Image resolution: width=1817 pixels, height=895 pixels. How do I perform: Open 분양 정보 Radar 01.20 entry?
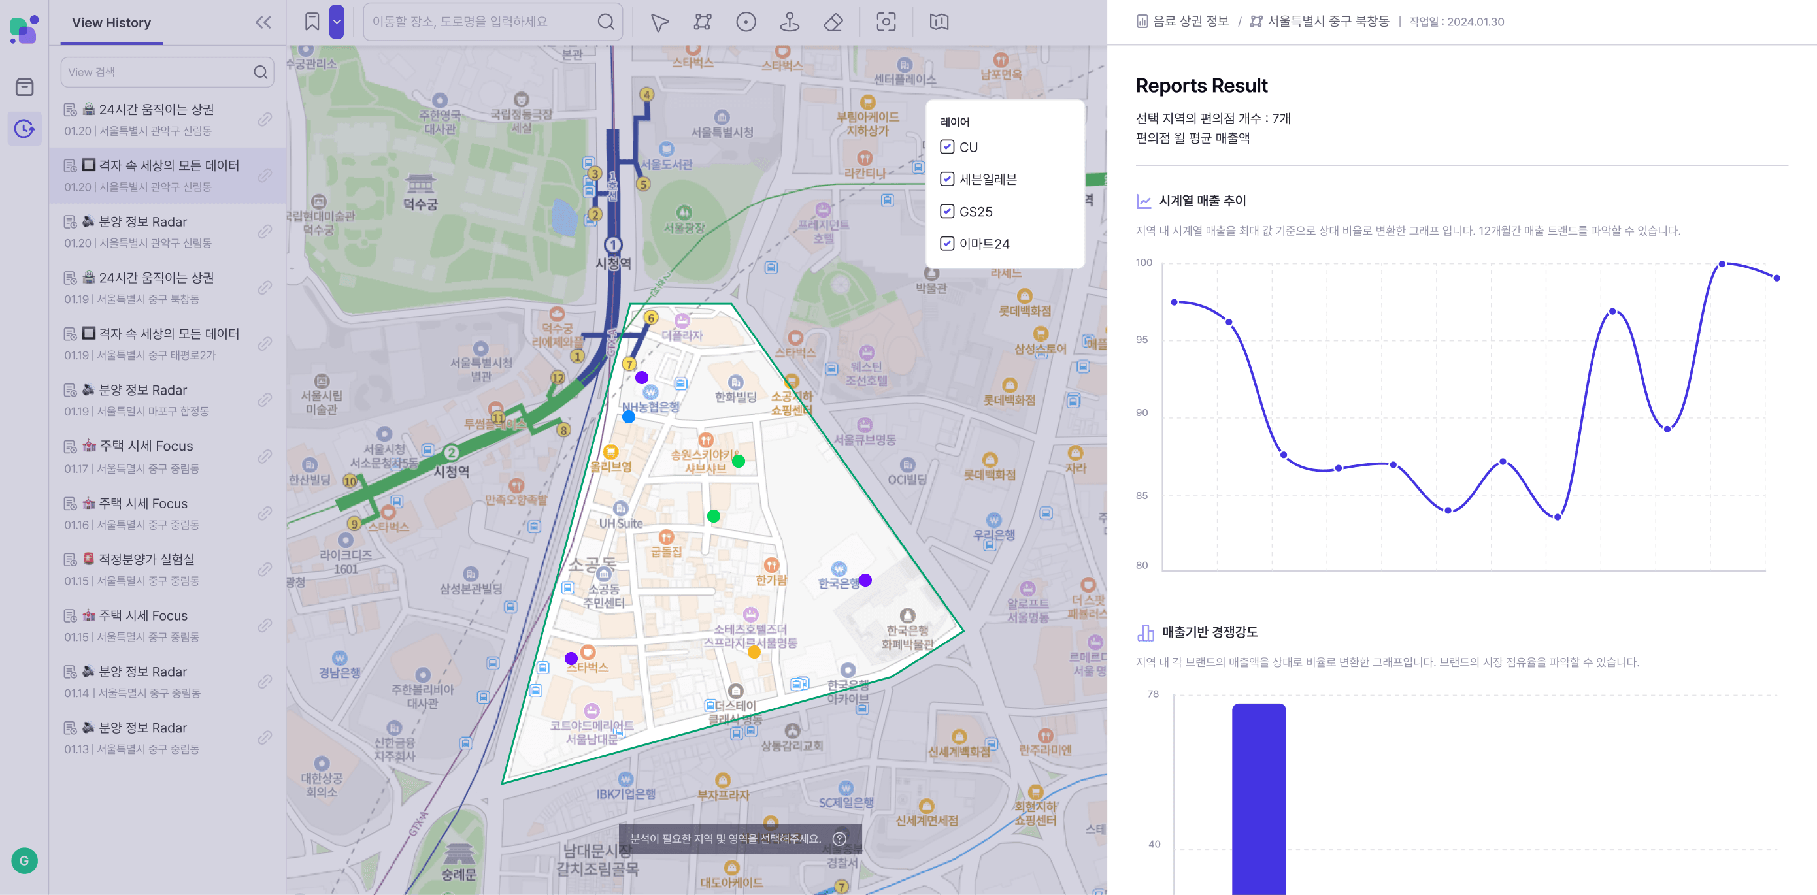click(167, 231)
